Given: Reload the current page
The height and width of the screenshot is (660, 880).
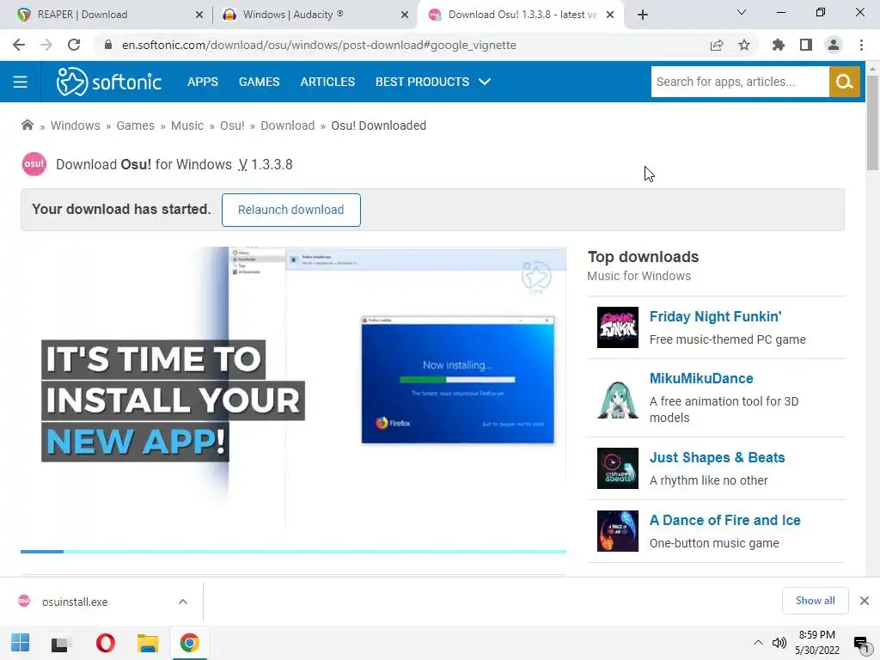Looking at the screenshot, I should click(74, 45).
